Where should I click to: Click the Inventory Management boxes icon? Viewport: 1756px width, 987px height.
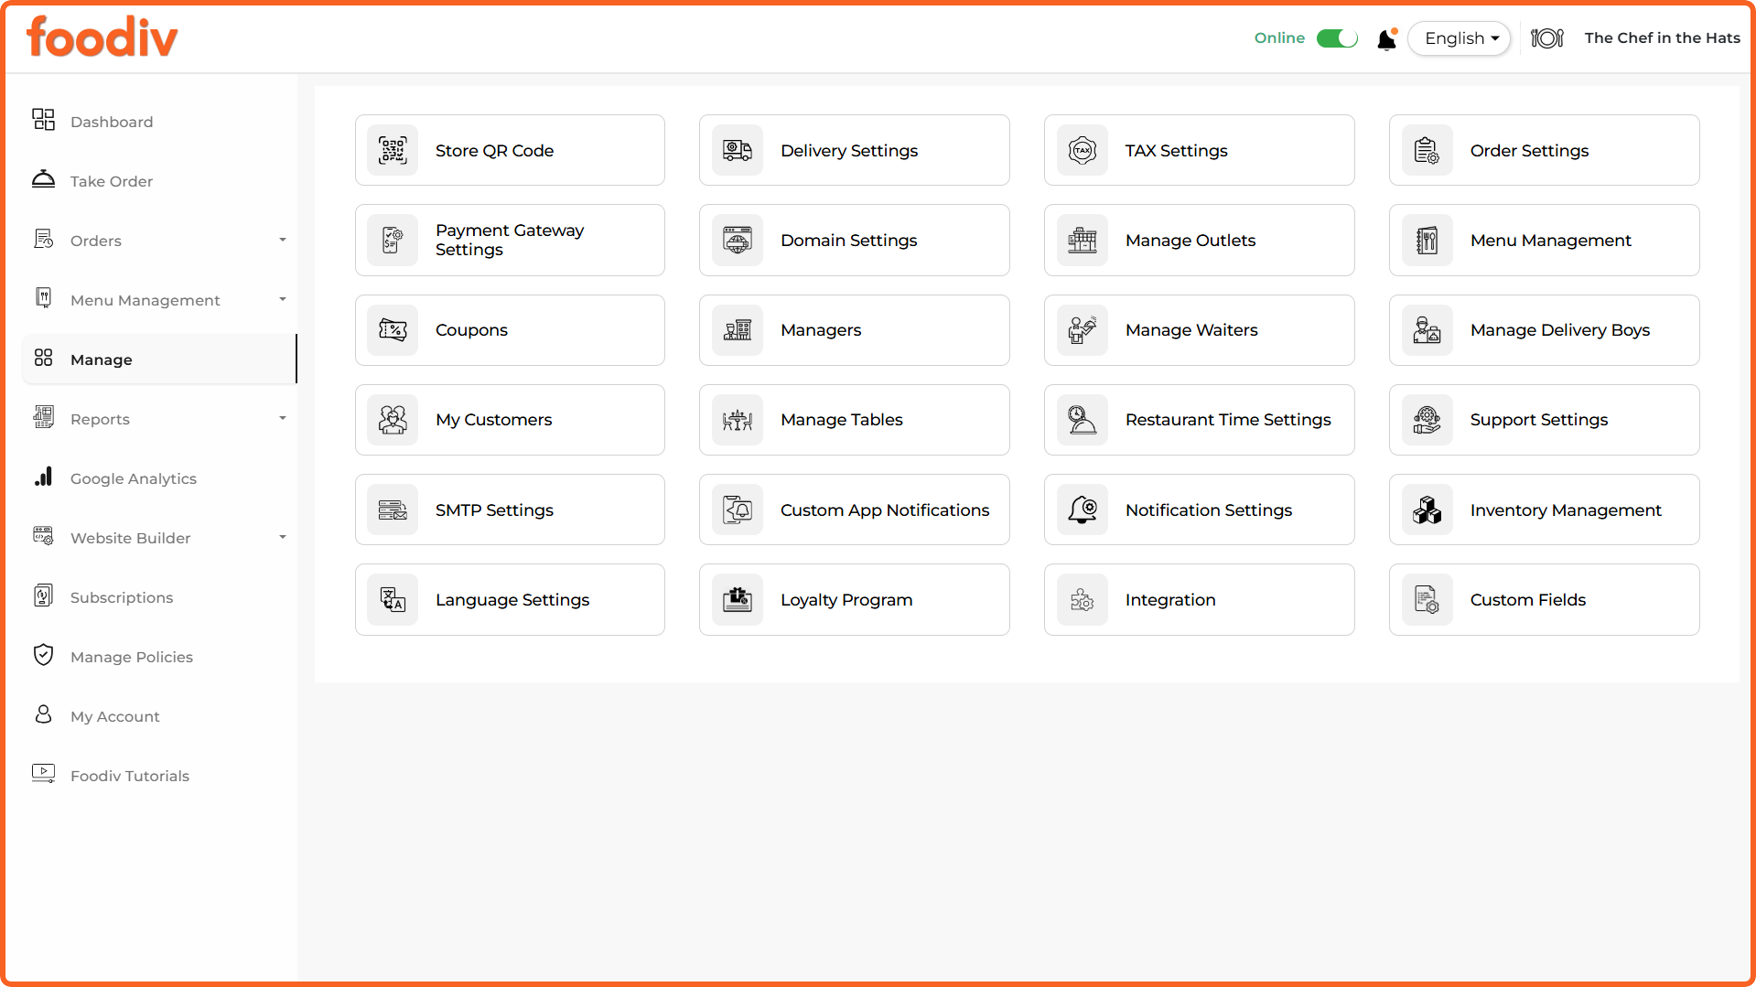click(x=1427, y=510)
